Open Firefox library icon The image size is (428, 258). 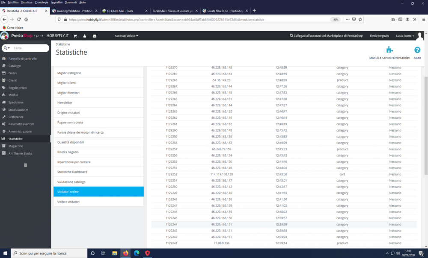point(393,19)
